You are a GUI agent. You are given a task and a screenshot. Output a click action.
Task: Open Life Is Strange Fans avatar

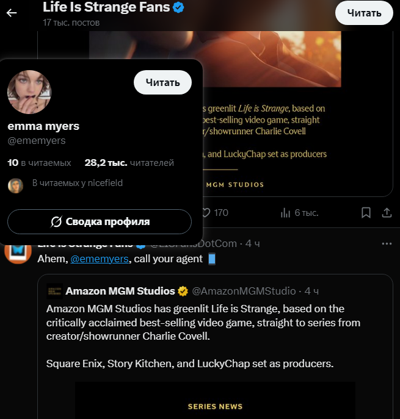pyautogui.click(x=18, y=251)
